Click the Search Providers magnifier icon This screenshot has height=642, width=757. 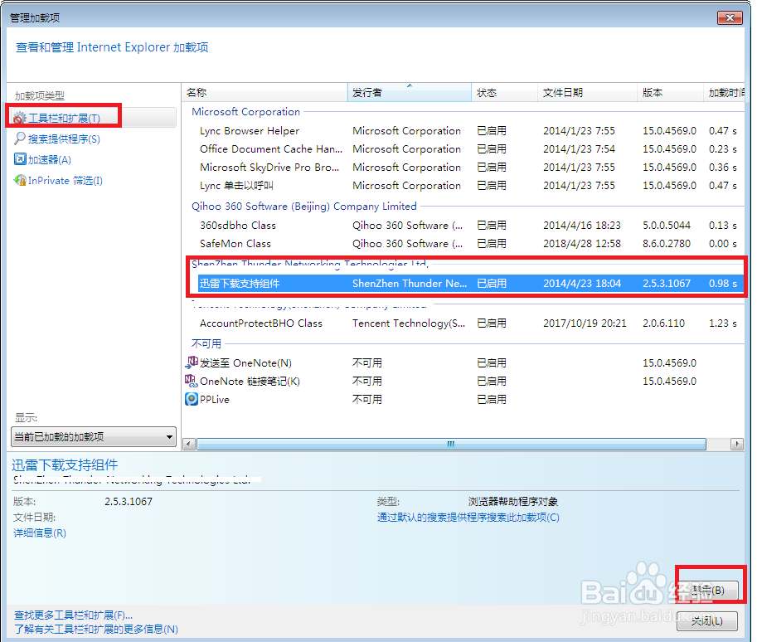20,139
